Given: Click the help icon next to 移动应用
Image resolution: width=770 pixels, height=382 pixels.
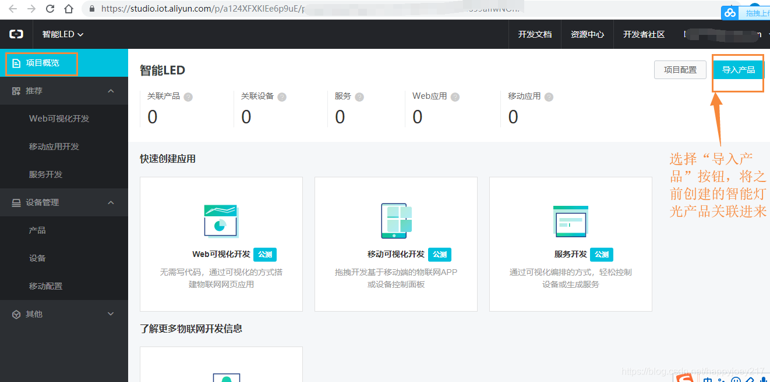Looking at the screenshot, I should pos(549,97).
